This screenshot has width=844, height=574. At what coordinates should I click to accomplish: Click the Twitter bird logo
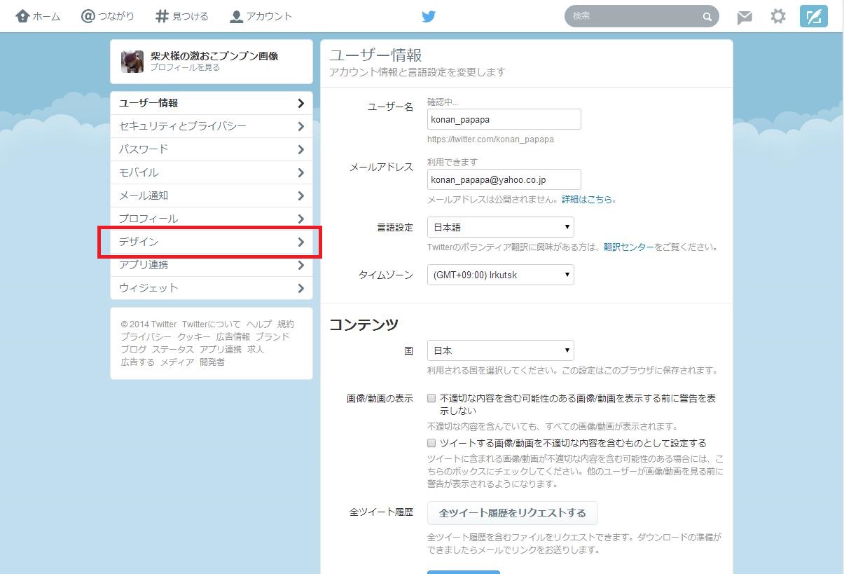[429, 16]
